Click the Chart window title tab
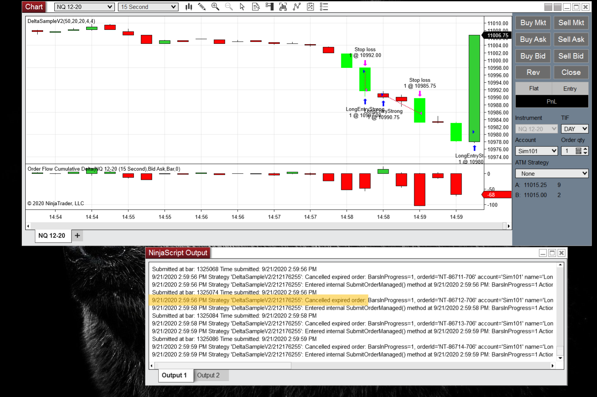The image size is (597, 397). click(34, 7)
